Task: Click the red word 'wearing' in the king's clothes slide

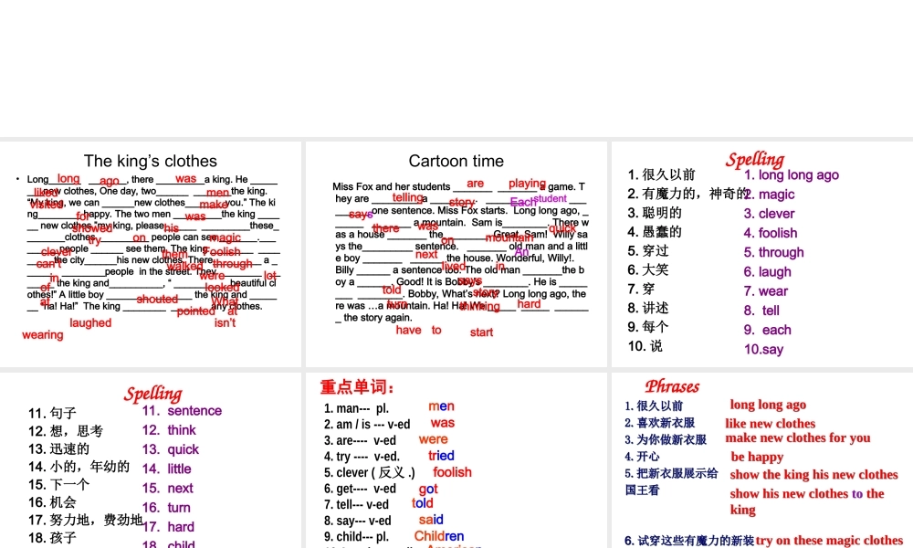Action: 43,335
